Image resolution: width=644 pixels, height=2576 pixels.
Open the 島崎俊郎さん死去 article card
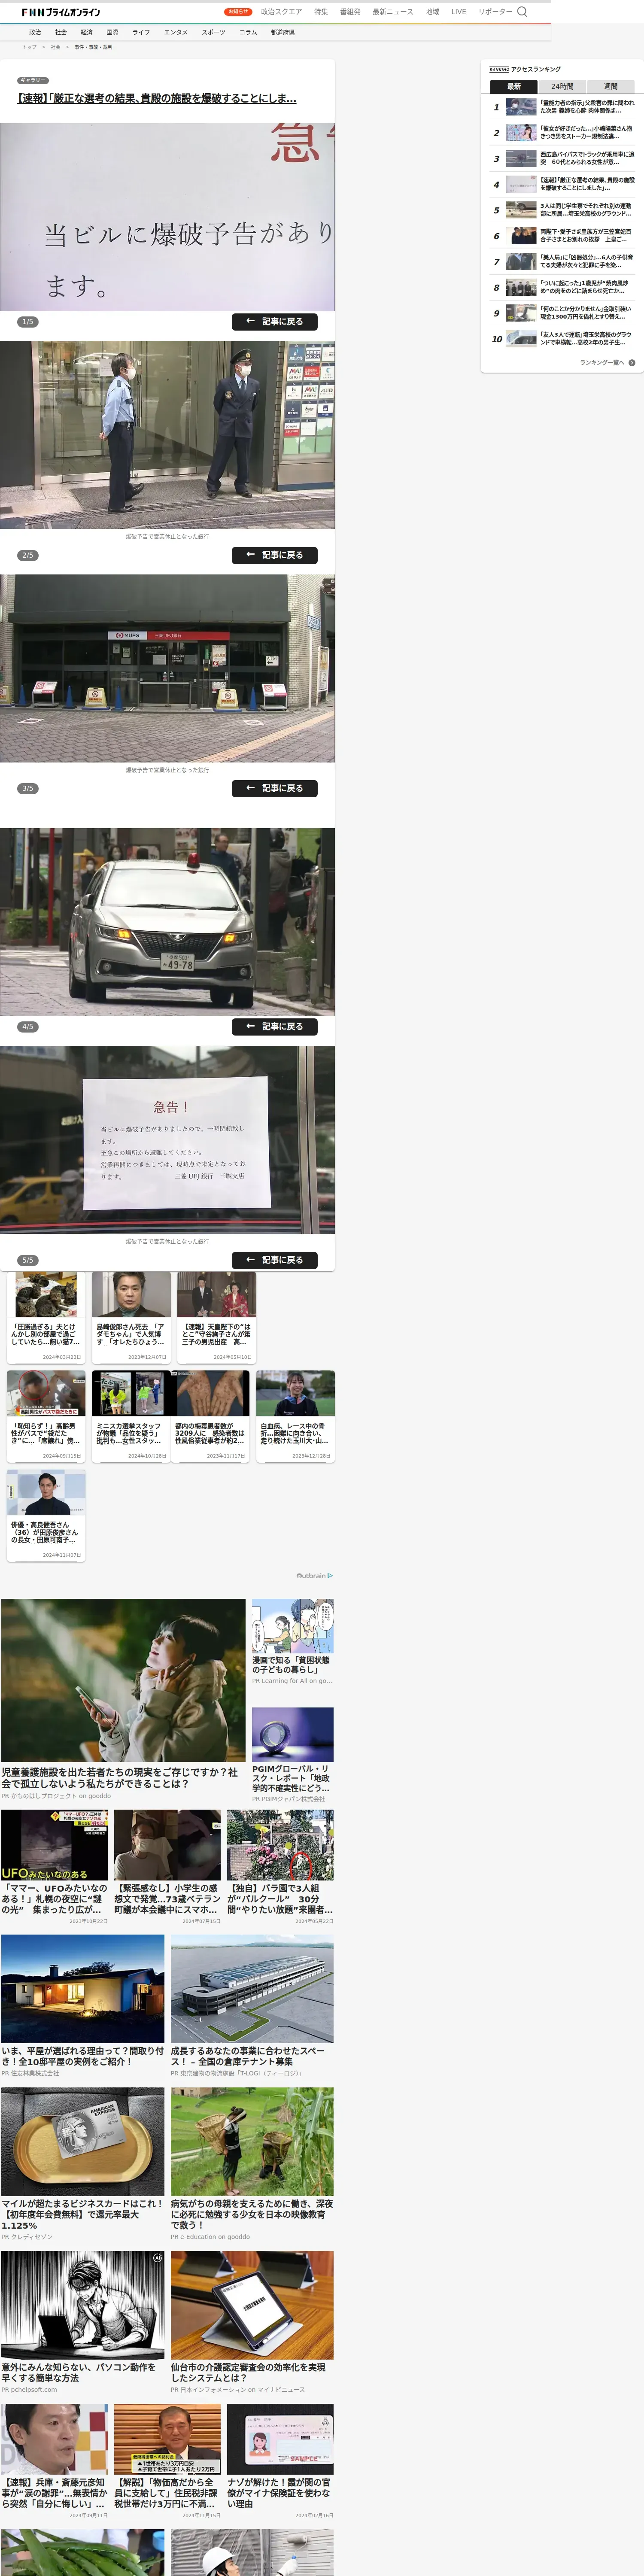point(131,1317)
